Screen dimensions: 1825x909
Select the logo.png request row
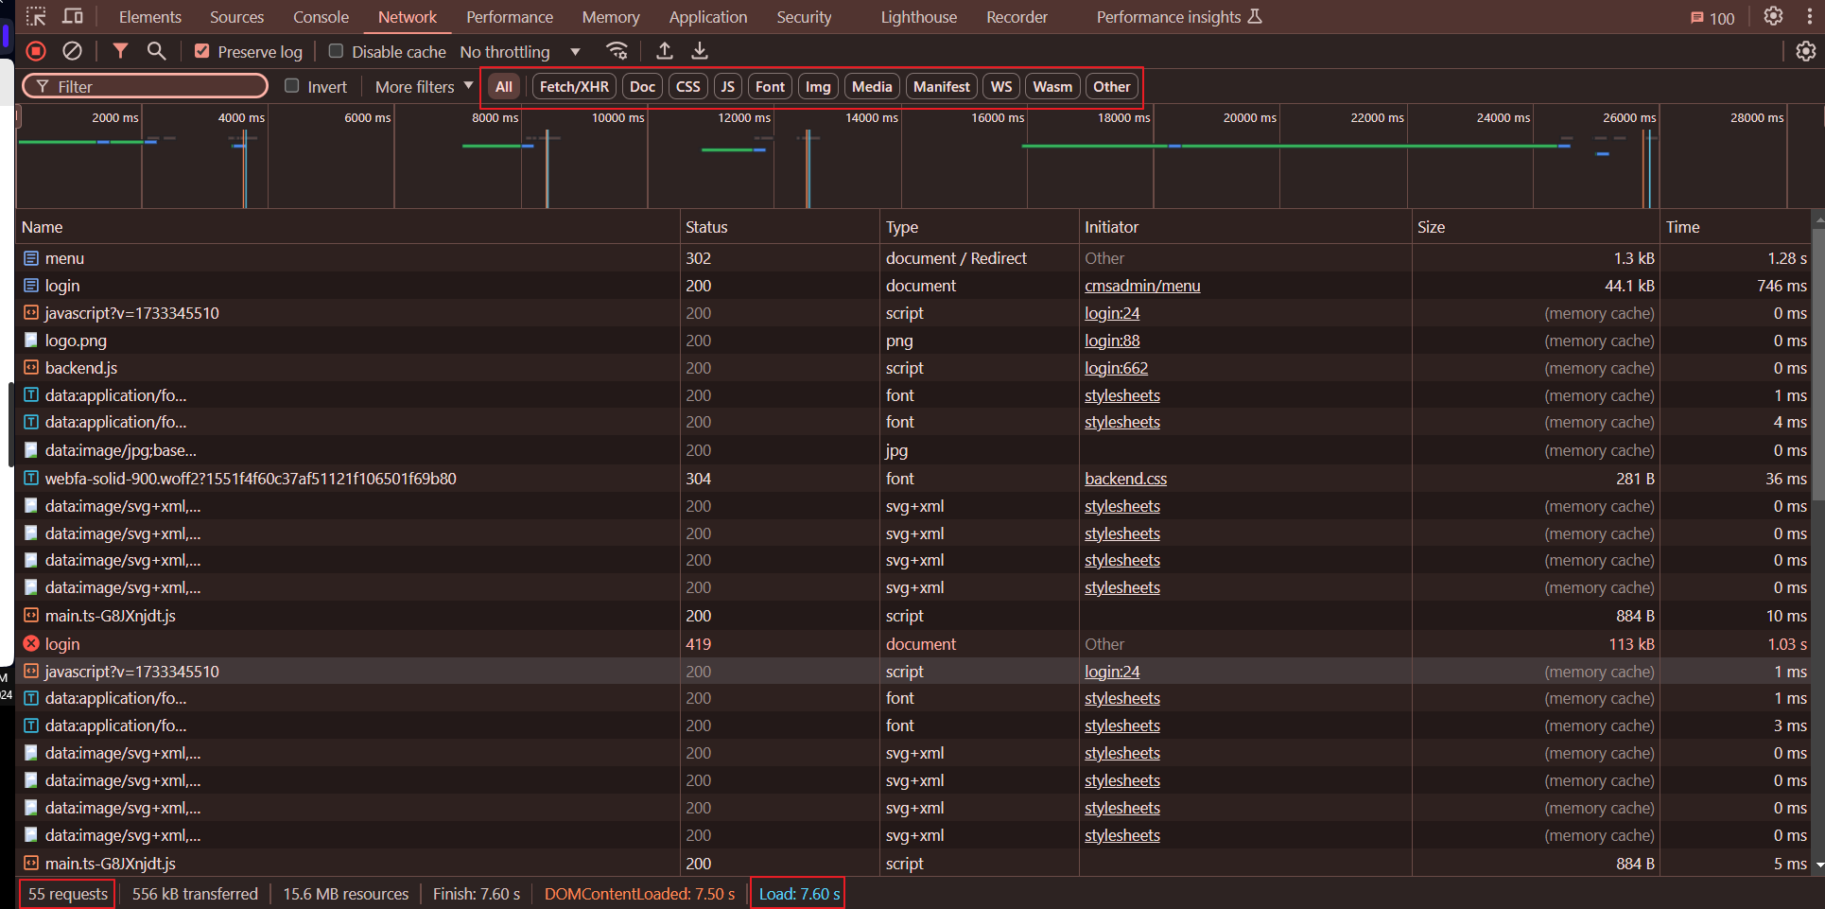[913, 341]
